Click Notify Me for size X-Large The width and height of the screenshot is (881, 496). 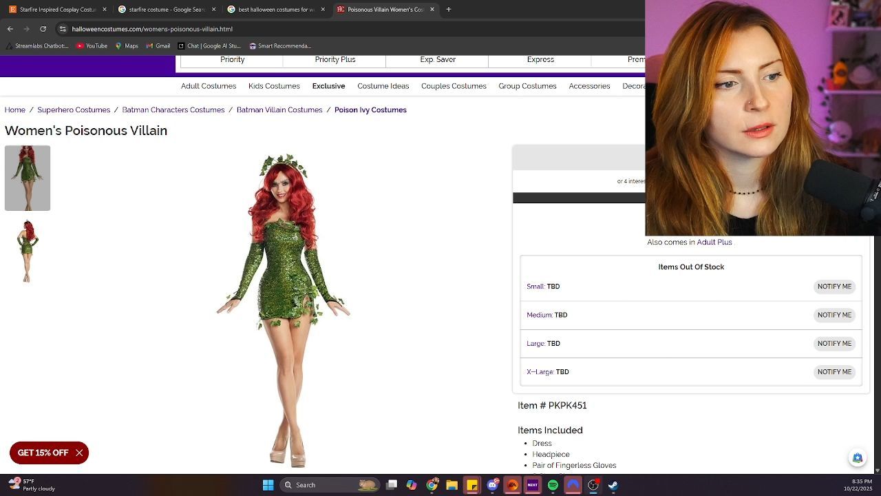point(834,372)
